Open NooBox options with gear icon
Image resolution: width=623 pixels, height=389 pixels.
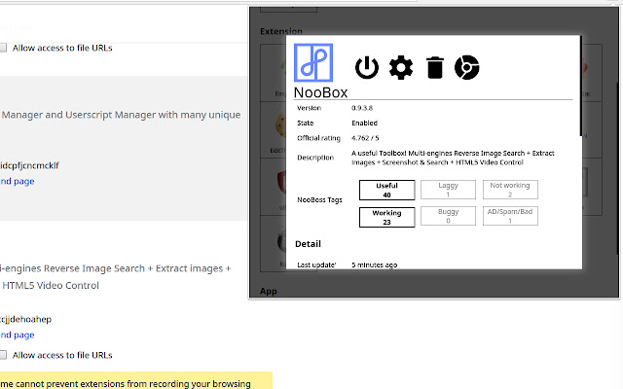(400, 67)
